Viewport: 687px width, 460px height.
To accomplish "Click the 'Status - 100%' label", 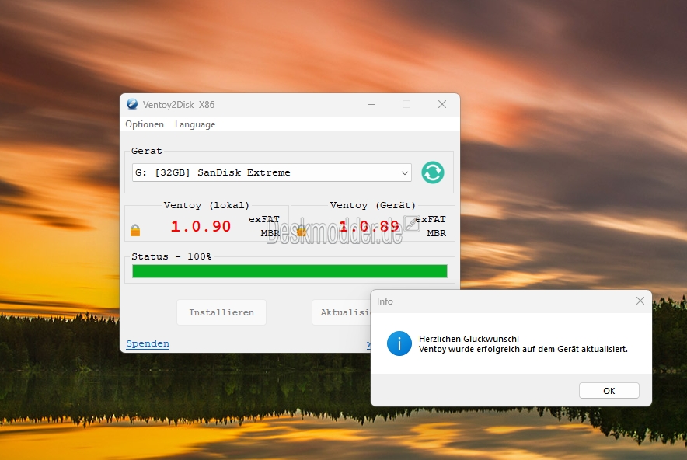I will pyautogui.click(x=172, y=256).
